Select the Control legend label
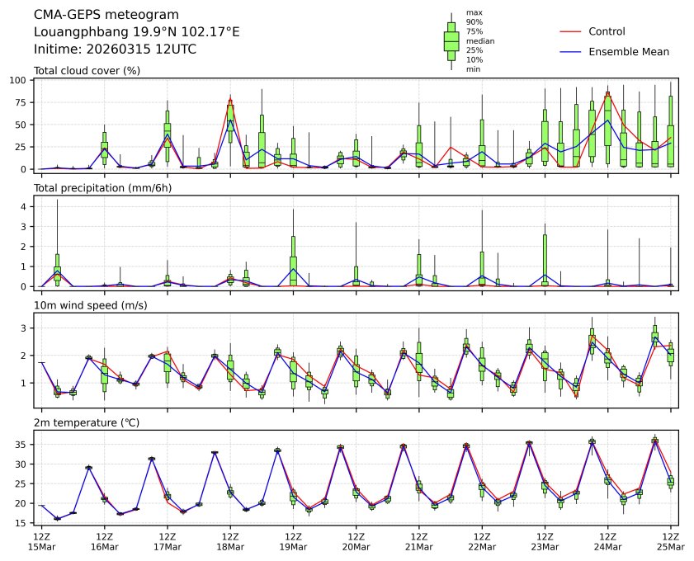 tap(607, 31)
